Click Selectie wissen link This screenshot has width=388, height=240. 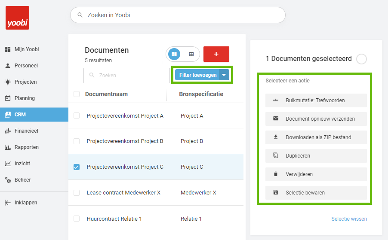click(x=349, y=219)
